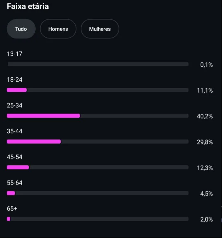
Task: Switch to the Homens tab
Action: [x=58, y=29]
